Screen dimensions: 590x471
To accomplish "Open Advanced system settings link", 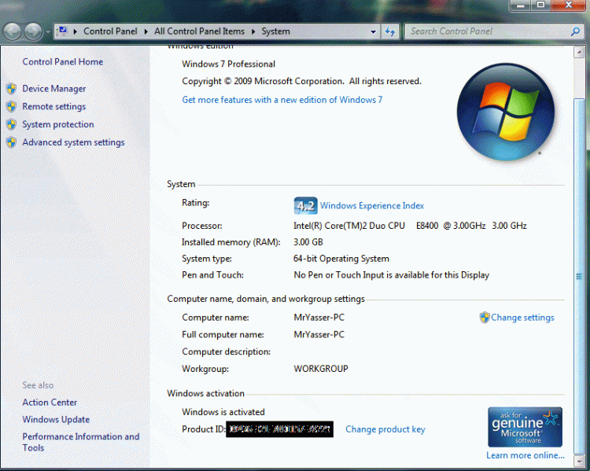I will 73,142.
